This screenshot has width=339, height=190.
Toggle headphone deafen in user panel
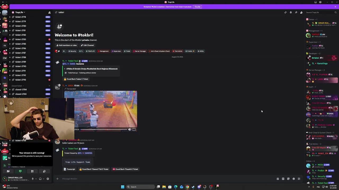pyautogui.click(x=40, y=179)
